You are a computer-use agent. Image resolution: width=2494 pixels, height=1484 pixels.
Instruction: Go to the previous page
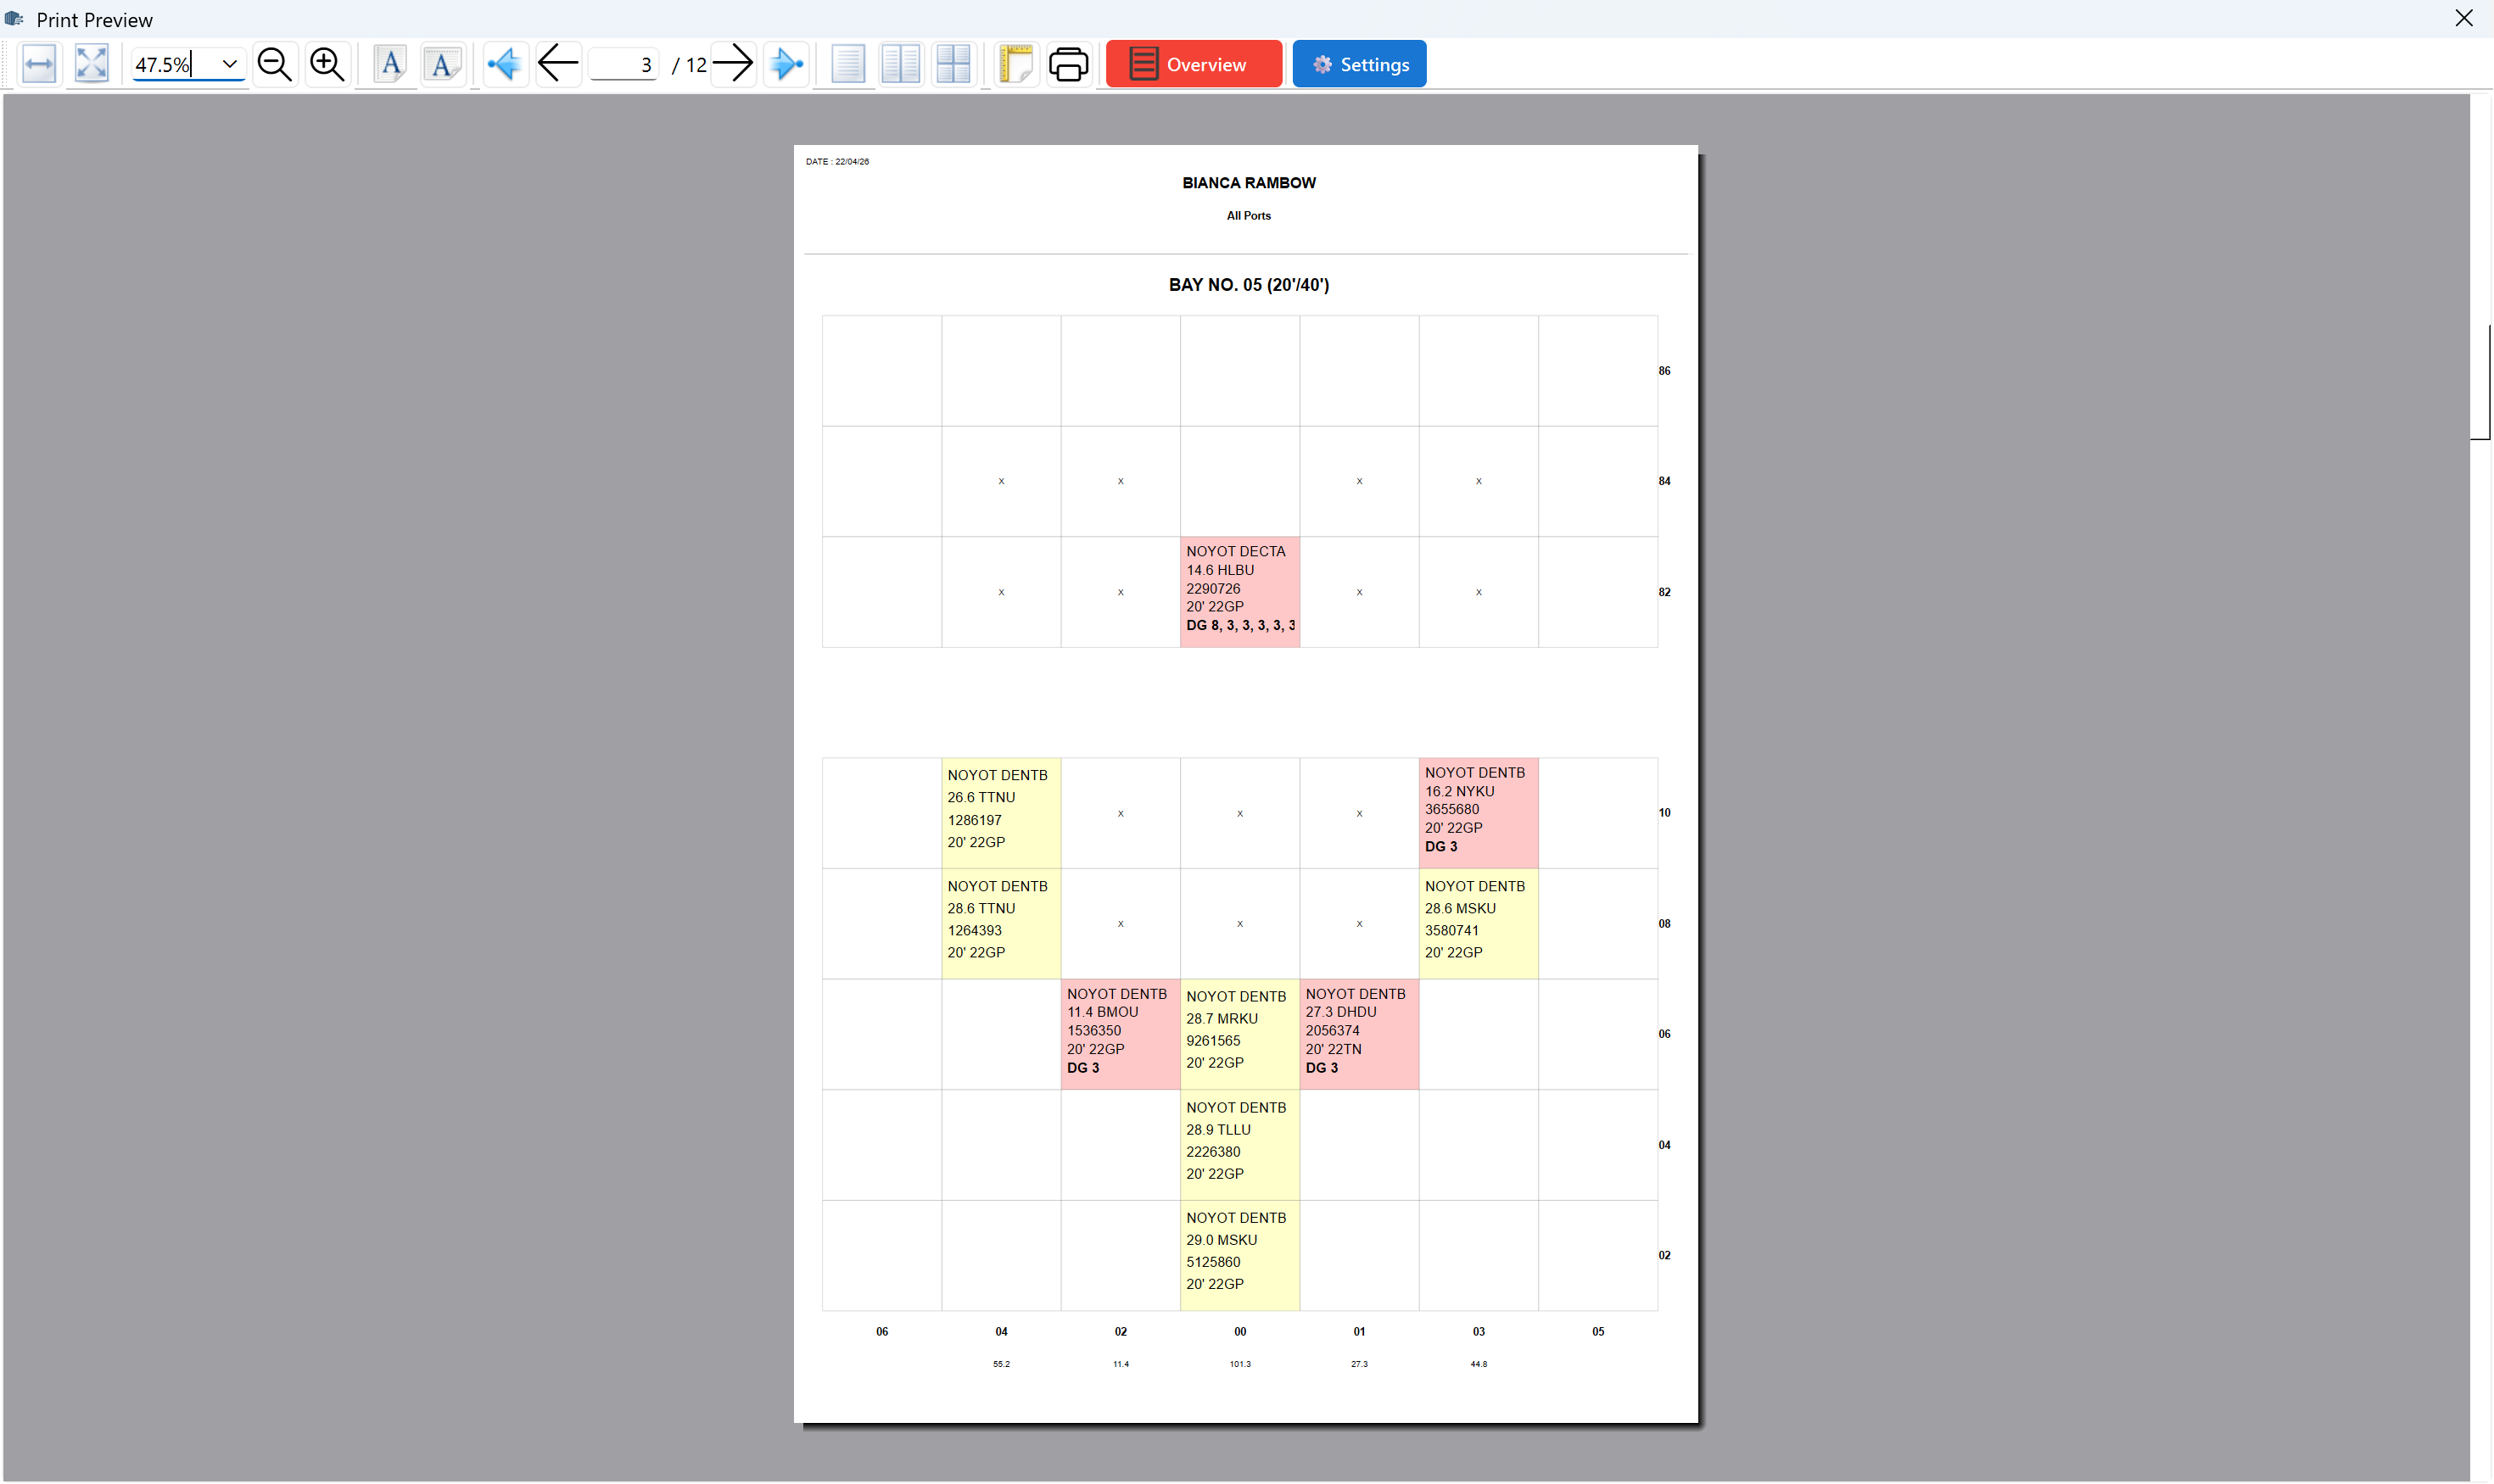[x=558, y=64]
